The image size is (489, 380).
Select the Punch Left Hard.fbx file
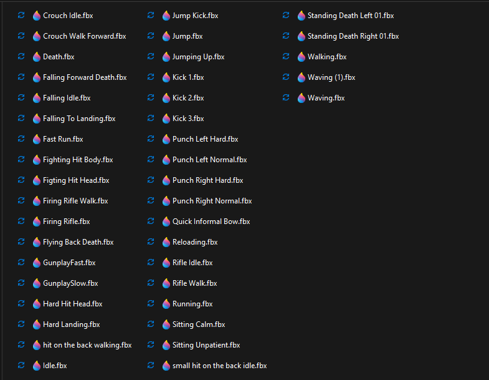[205, 139]
